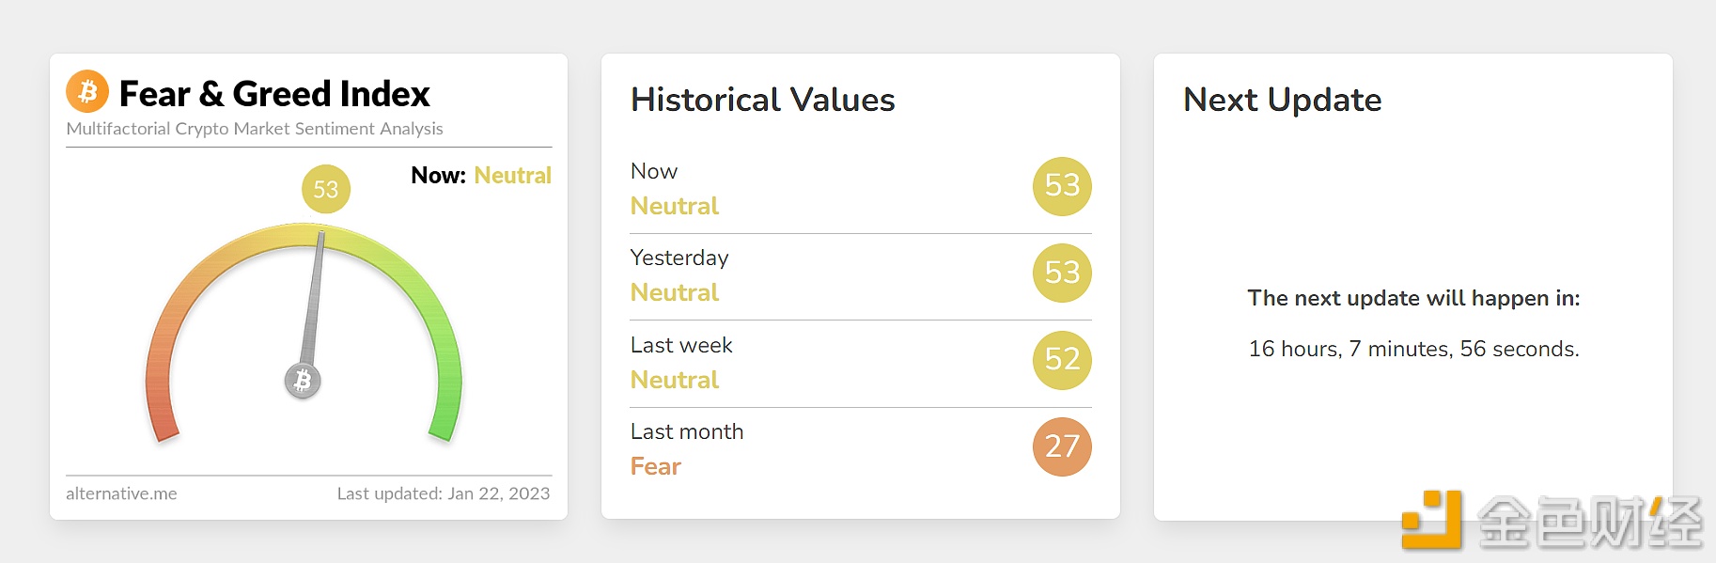This screenshot has width=1716, height=563.
Task: Click the Now value 53 circle
Action: (x=1062, y=185)
